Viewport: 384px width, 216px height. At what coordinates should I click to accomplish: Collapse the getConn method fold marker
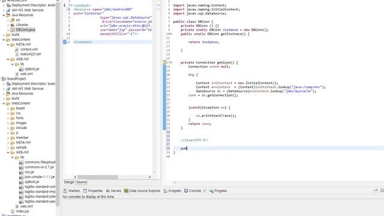tap(171, 62)
